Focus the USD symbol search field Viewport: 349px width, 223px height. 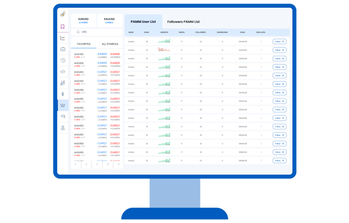97,32
